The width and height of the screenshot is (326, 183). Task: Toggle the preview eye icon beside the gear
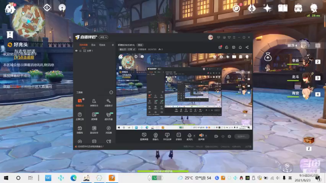222,136
